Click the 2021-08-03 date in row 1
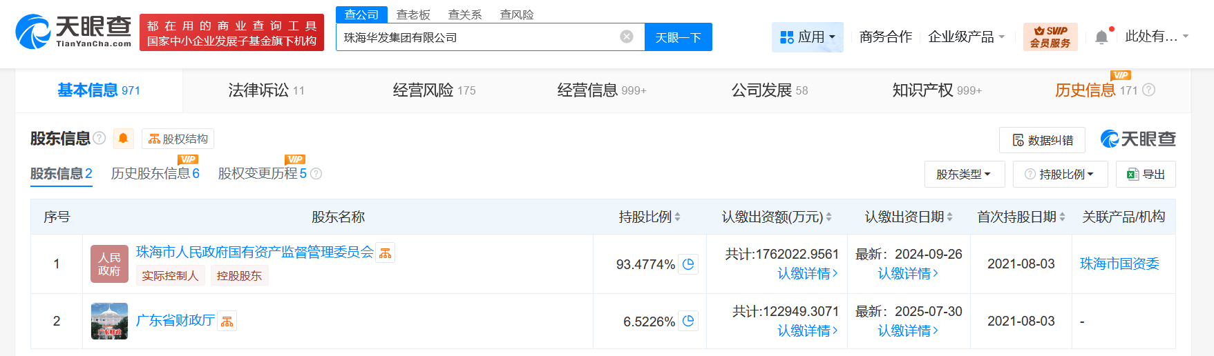Image resolution: width=1214 pixels, height=356 pixels. (x=1021, y=264)
